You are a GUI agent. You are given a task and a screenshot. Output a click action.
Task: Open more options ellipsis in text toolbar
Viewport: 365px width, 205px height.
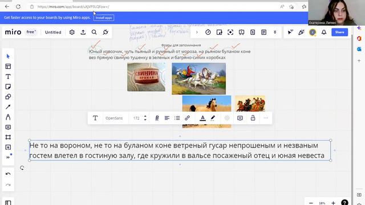[x=266, y=118]
